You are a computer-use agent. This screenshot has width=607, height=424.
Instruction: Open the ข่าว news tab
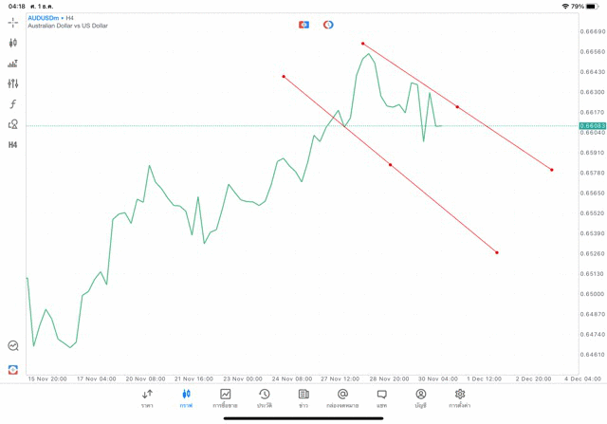click(303, 398)
